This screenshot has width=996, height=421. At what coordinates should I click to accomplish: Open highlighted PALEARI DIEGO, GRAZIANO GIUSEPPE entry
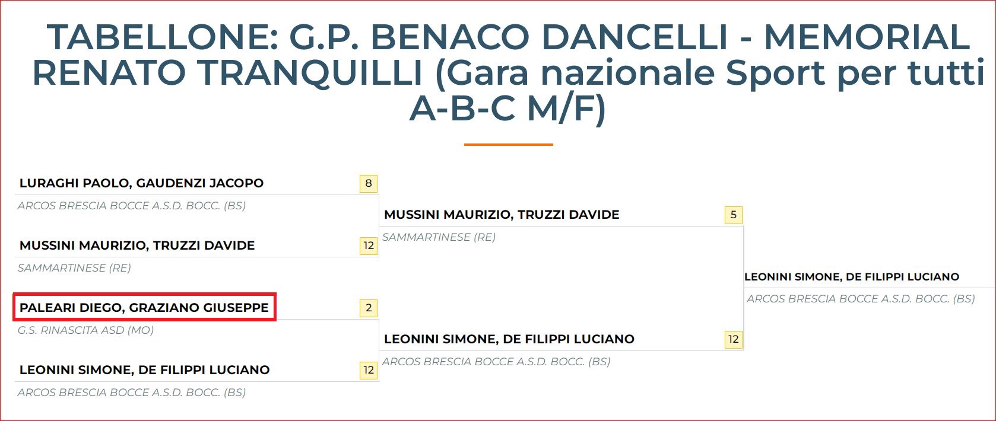tap(144, 307)
